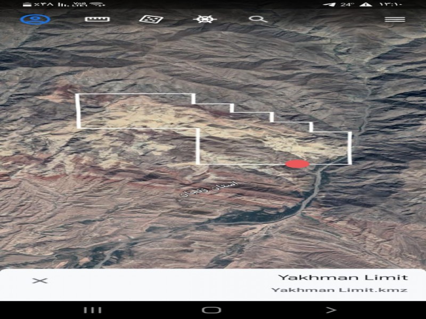Tap the weather temperature 24° status indicator
426x319 pixels.
(347, 5)
